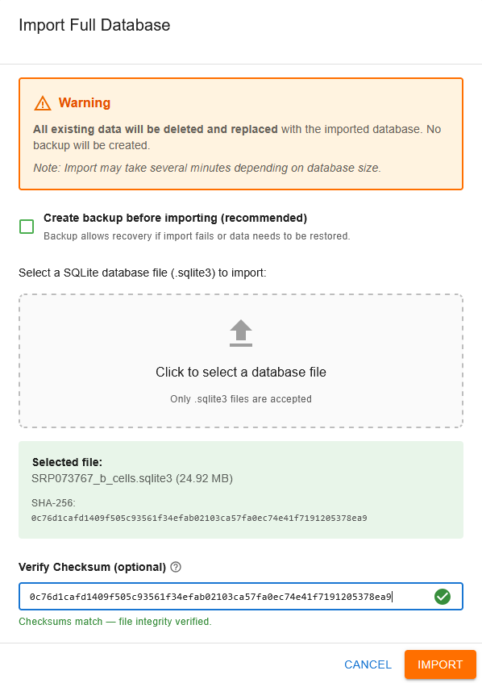Open the checksum help tooltip icon
This screenshot has width=482, height=683.
(x=176, y=567)
